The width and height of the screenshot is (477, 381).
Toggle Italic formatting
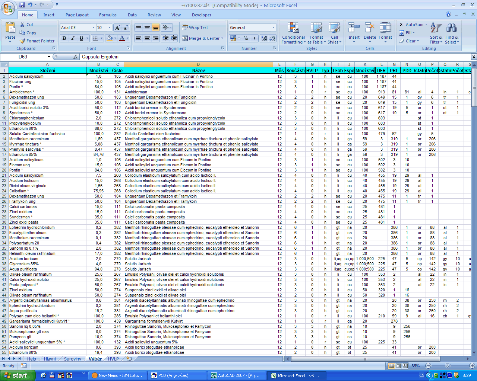(73, 38)
